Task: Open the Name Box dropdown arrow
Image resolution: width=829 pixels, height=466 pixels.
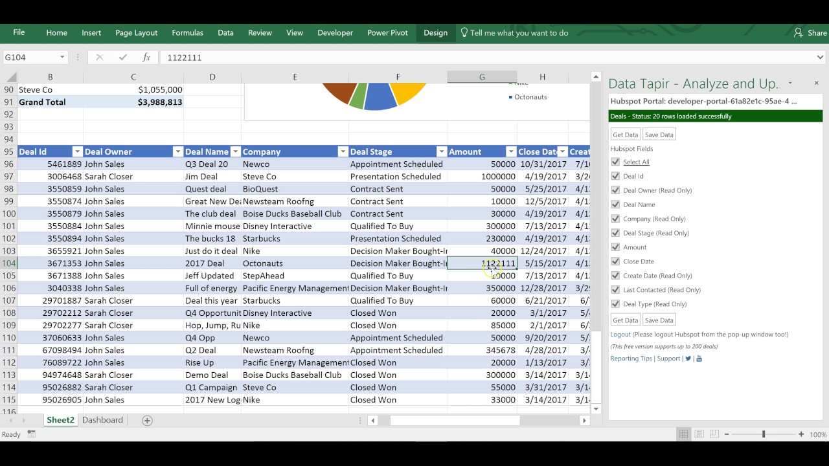Action: tap(62, 58)
